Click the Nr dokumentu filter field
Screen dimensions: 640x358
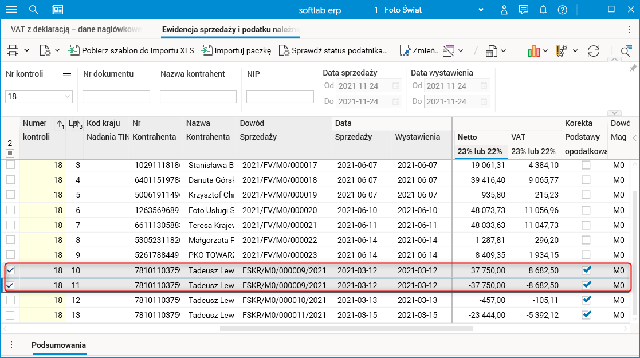coord(116,97)
